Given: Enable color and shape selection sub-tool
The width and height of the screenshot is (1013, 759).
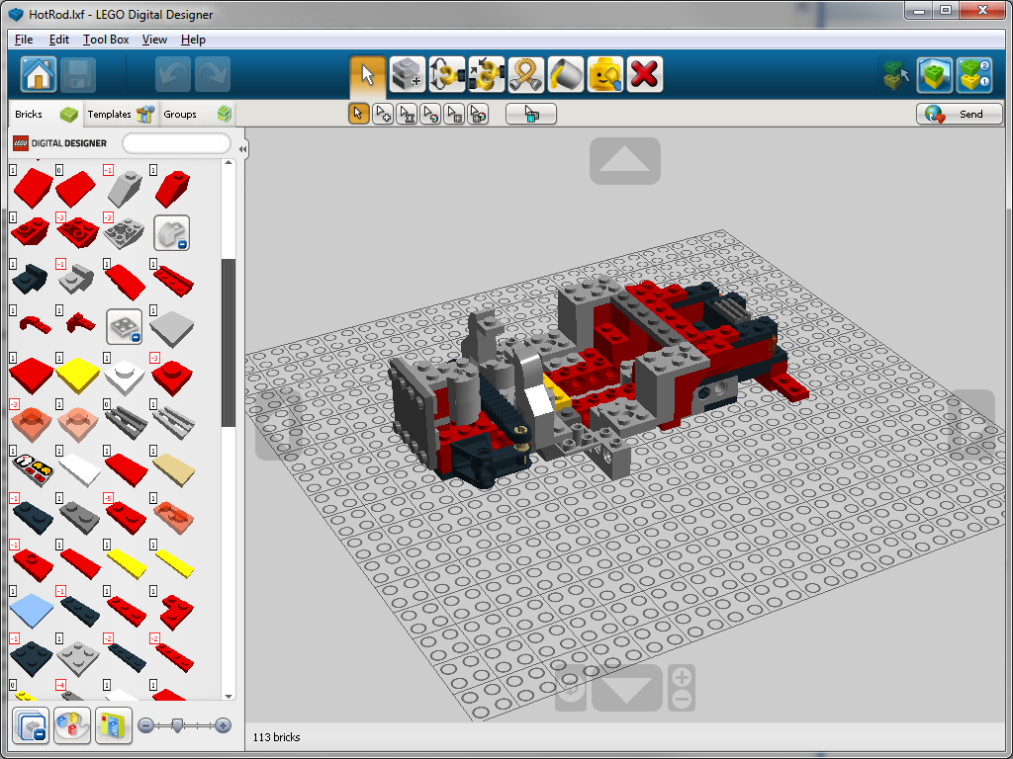Looking at the screenshot, I should coord(478,115).
